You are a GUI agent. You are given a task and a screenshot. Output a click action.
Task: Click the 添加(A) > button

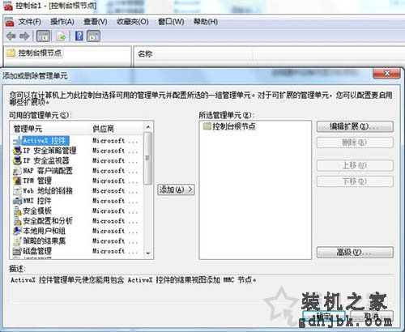[176, 189]
